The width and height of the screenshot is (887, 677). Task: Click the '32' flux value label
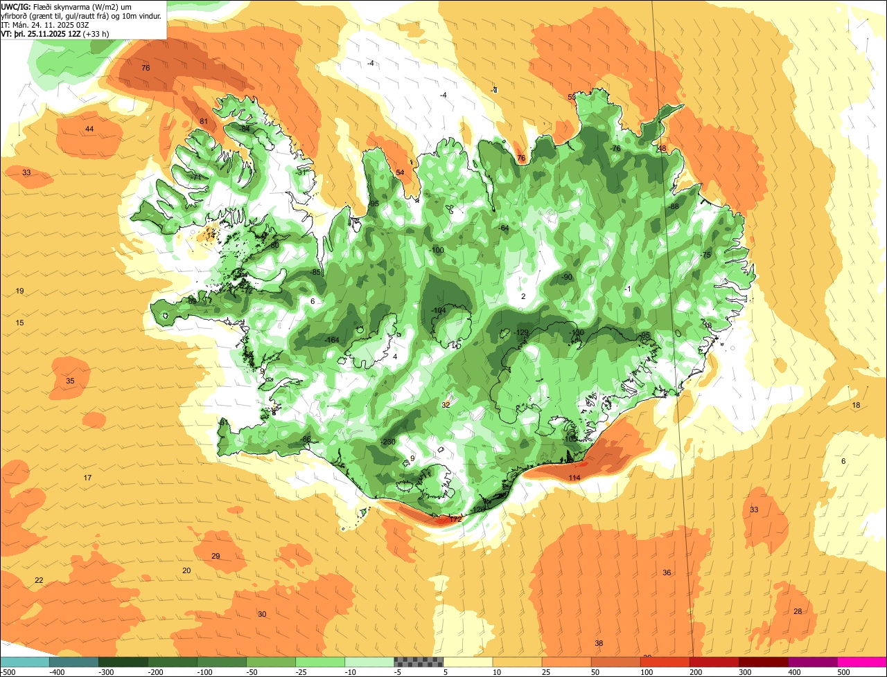(x=446, y=406)
